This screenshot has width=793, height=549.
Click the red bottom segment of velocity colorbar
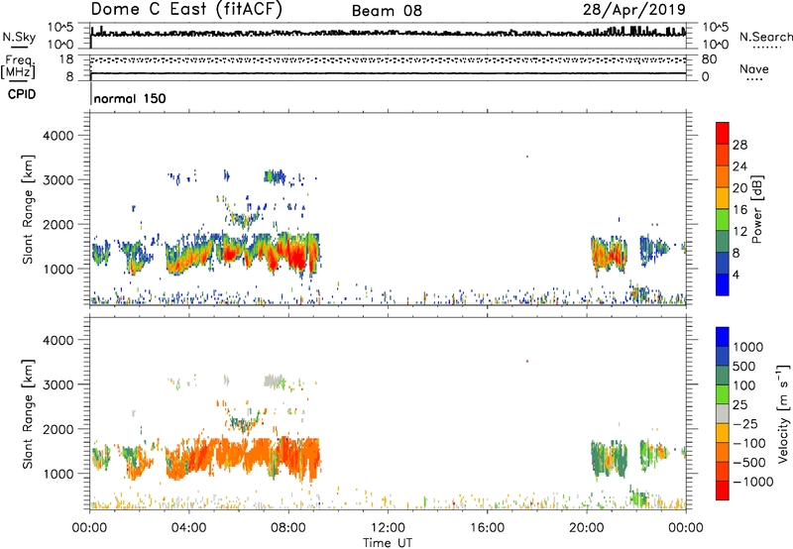[x=723, y=491]
